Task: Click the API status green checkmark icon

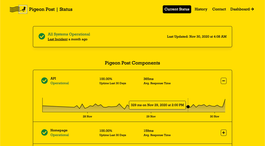Action: 44,81
